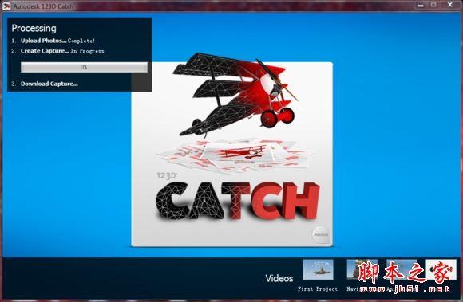This screenshot has width=463, height=302.
Task: Click the First Project caption text
Action: click(x=318, y=289)
